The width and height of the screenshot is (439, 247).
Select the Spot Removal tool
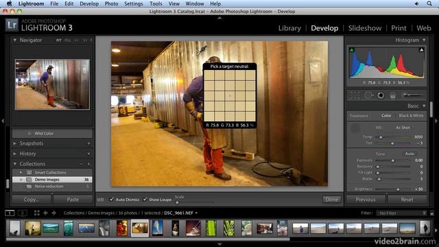coord(368,95)
